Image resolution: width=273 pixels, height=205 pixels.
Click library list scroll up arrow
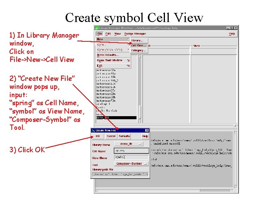click(140, 56)
